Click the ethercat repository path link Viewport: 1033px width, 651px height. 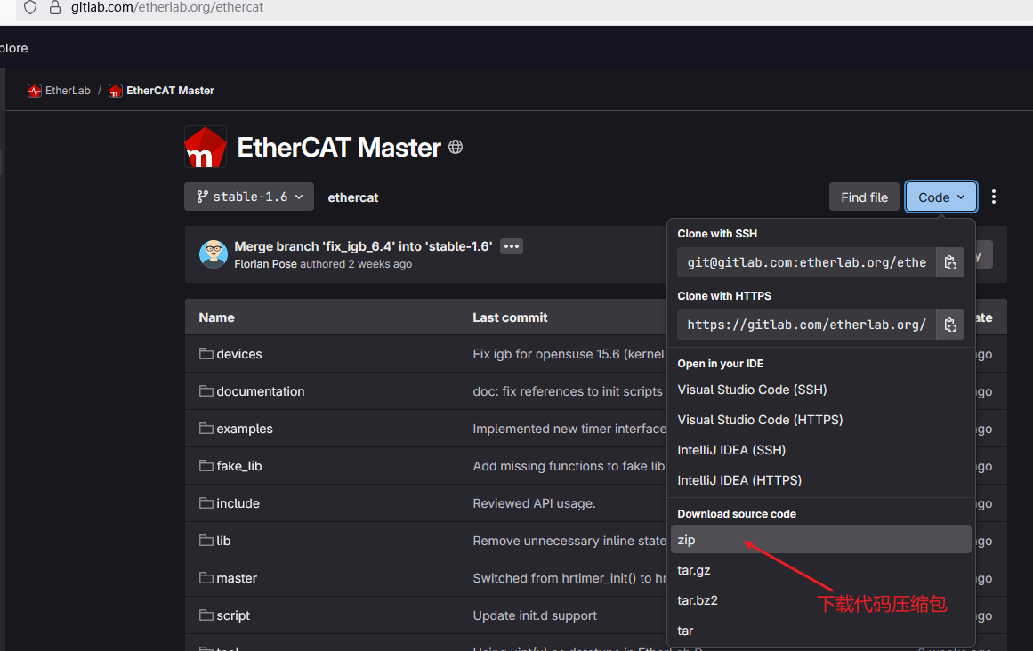pos(353,197)
